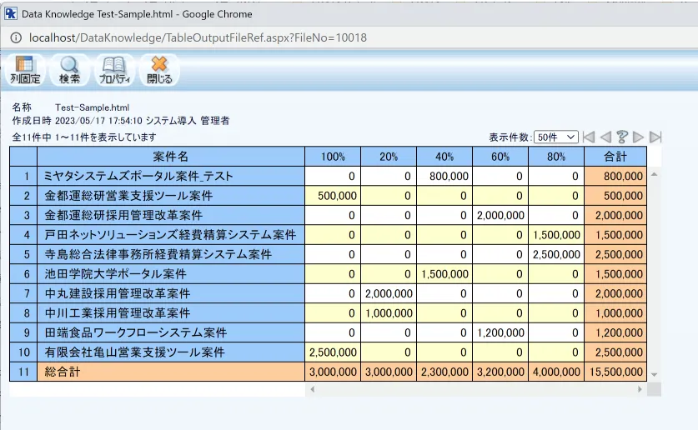
Task: Click the vertical scrollbar down arrow
Action: (654, 375)
